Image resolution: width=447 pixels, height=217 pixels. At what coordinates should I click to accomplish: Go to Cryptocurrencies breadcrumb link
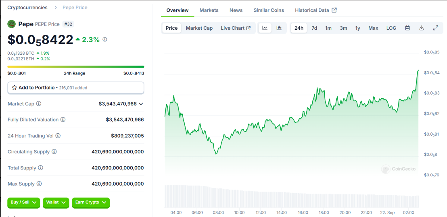(x=27, y=8)
